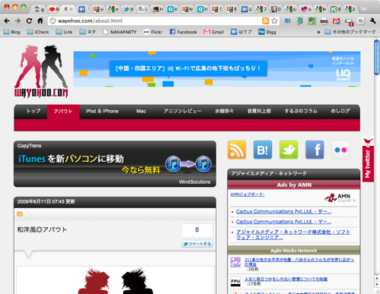This screenshot has height=294, width=380.
Task: Open the Flickr bookmark in bookmarks bar
Action: [153, 32]
